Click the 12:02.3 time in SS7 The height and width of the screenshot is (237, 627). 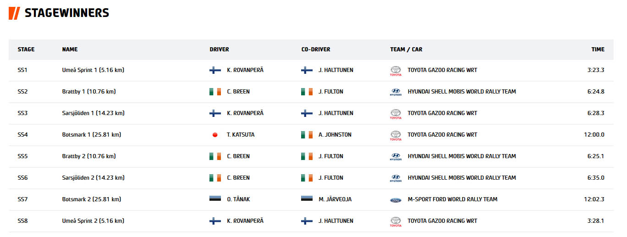coord(594,199)
